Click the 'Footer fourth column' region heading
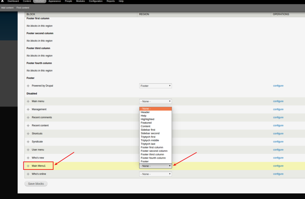This screenshot has height=199, width=305. pyautogui.click(x=39, y=63)
